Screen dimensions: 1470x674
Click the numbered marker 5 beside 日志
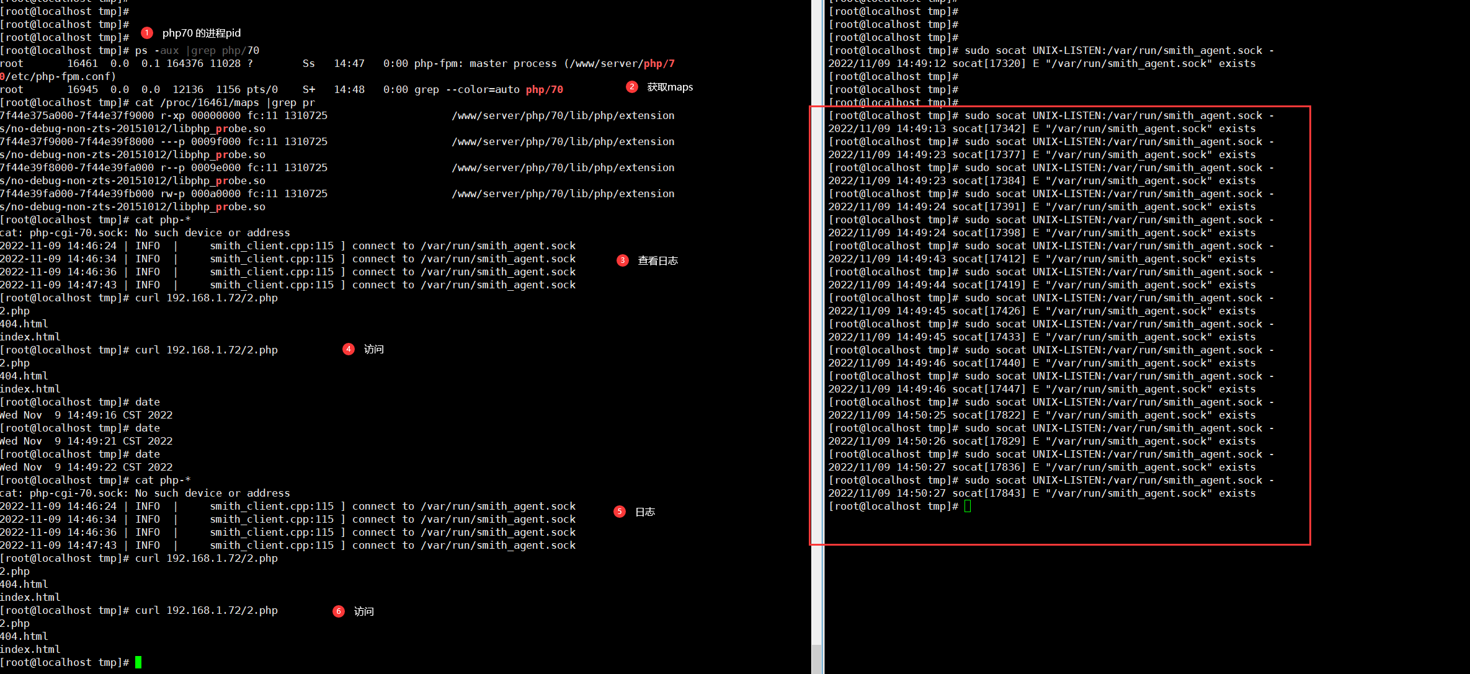(x=619, y=512)
